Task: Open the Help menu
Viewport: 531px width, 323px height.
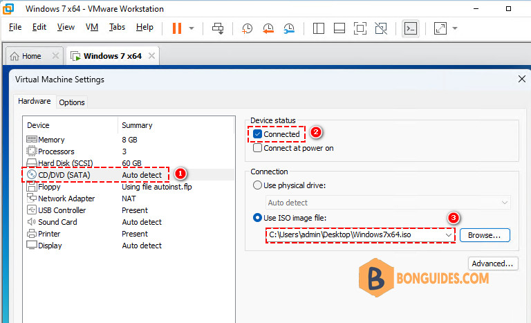Action: (x=145, y=27)
